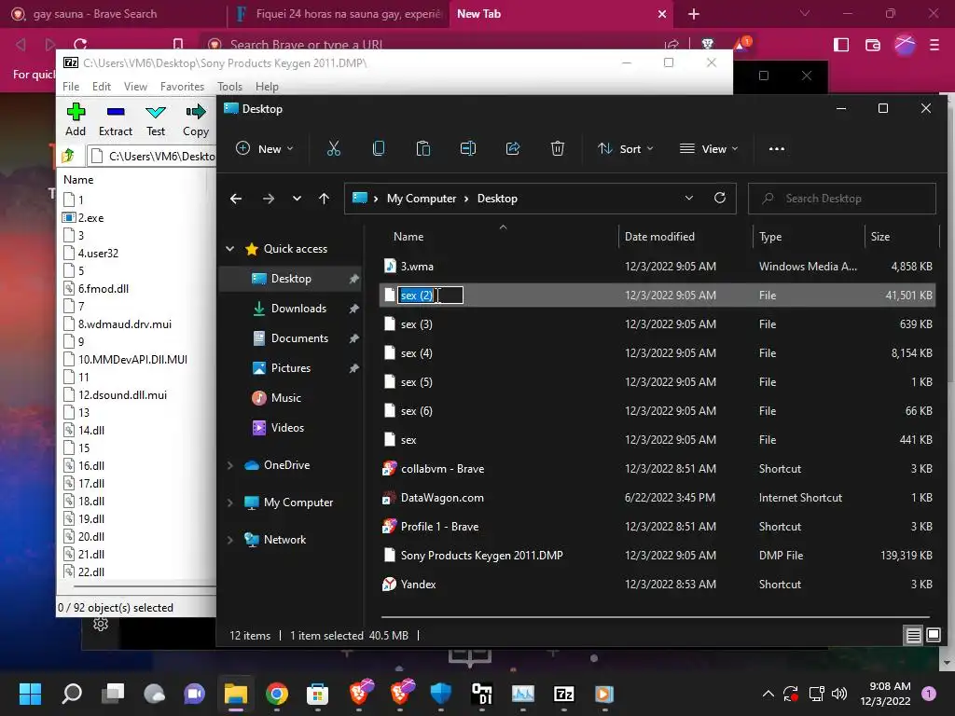Open File menu in 7-Zip

pos(71,87)
